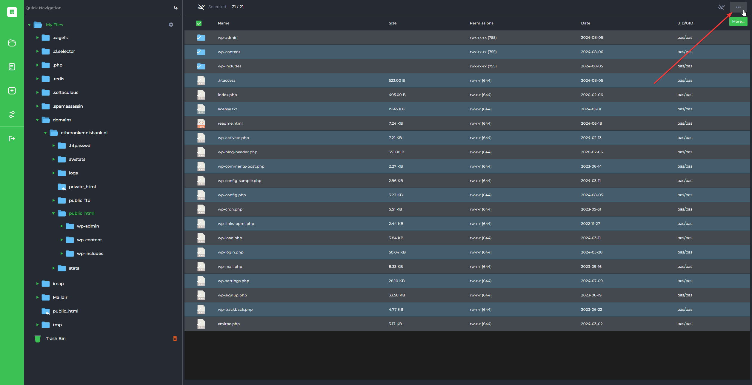Screen dimensions: 752x385
Task: Toggle selection checkbox on wp-content folder
Action: point(201,52)
